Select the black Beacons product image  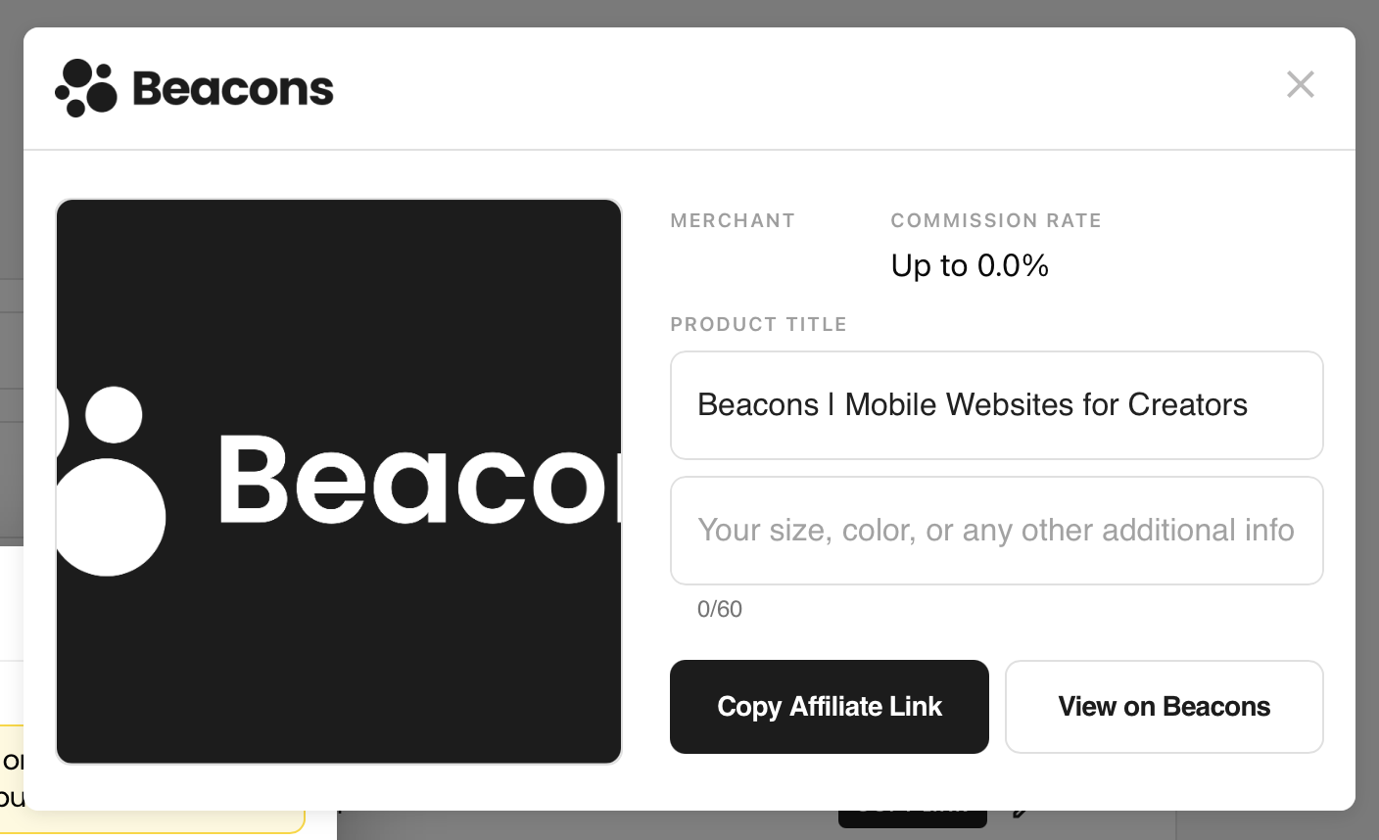[x=339, y=482]
